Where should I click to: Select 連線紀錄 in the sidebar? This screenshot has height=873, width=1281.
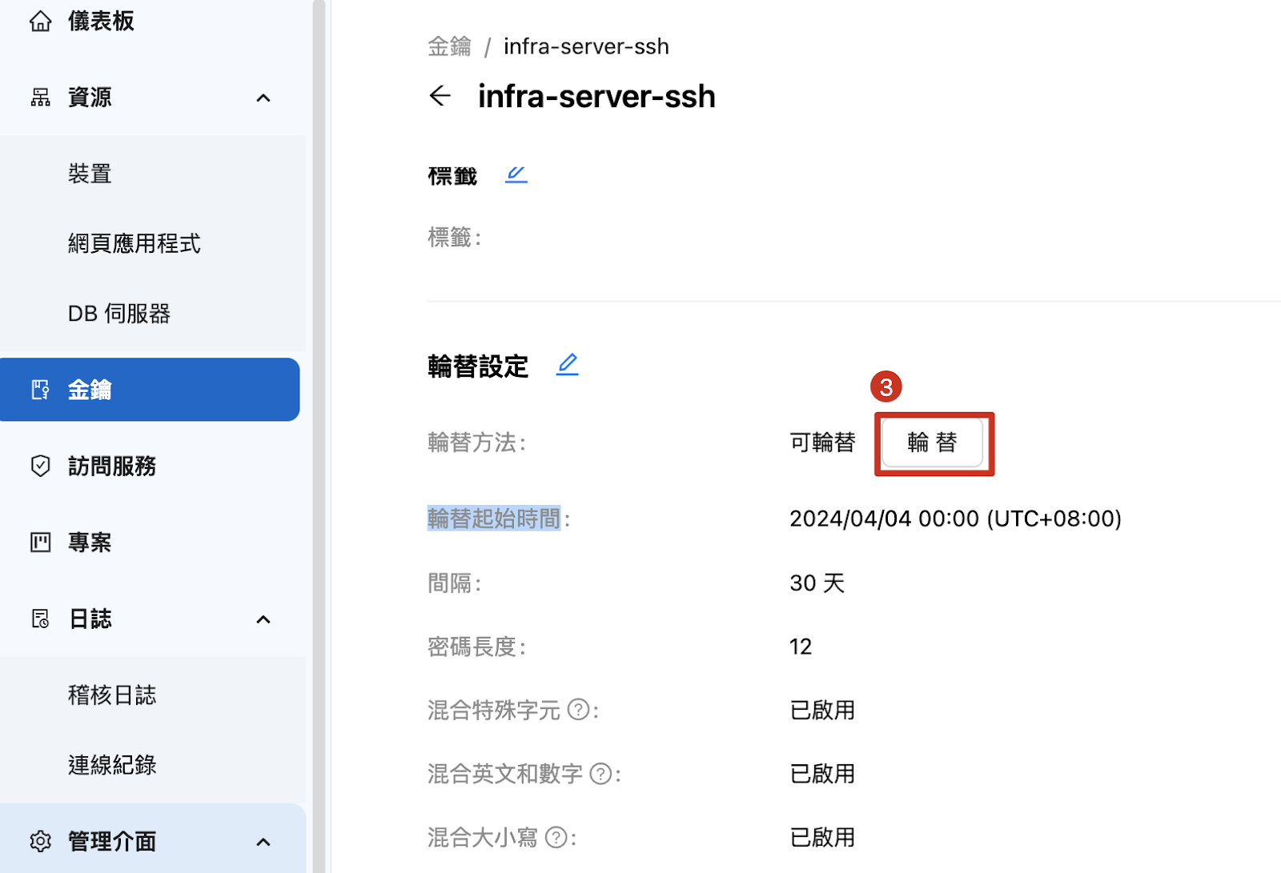pos(112,765)
